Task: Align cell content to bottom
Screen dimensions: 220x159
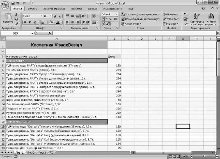Action: coord(77,16)
